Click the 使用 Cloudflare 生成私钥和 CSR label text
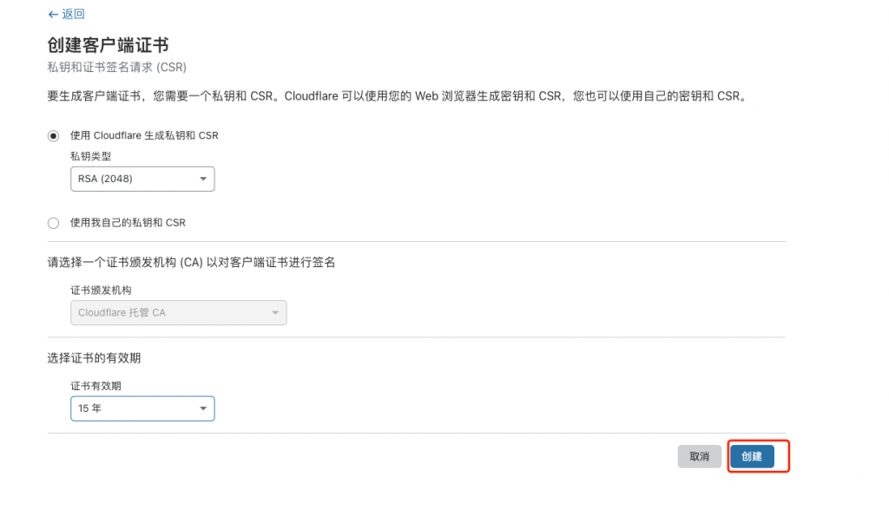This screenshot has height=509, width=889. click(x=144, y=135)
